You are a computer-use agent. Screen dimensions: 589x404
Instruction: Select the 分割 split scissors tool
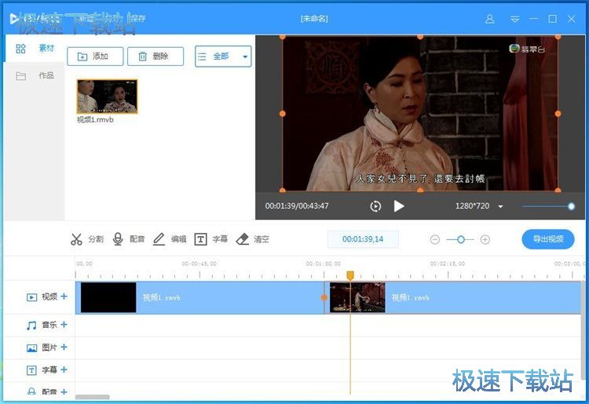pos(86,239)
